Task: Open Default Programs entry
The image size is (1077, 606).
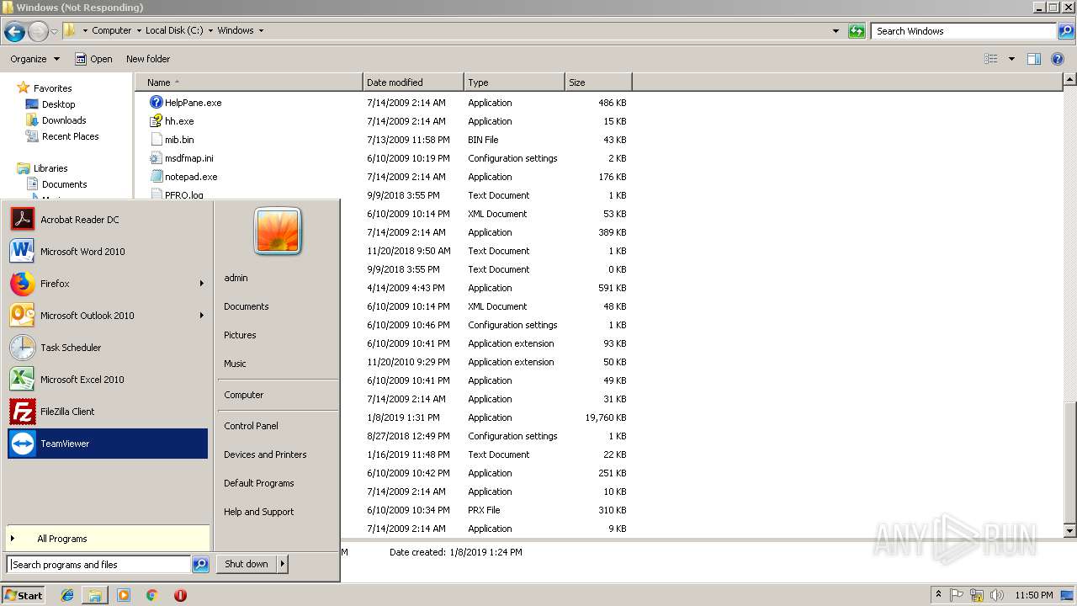Action: point(259,483)
